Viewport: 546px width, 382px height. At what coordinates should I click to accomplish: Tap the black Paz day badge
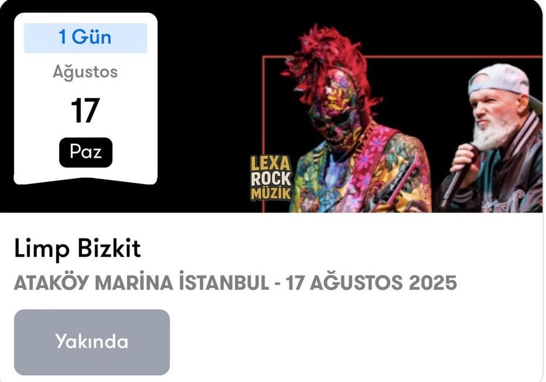click(86, 152)
